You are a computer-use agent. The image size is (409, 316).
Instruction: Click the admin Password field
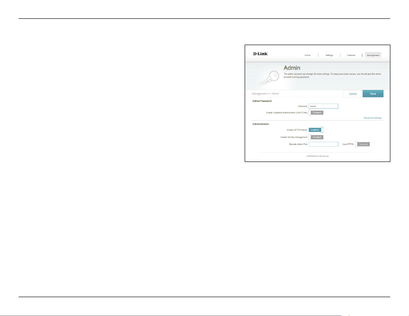323,106
